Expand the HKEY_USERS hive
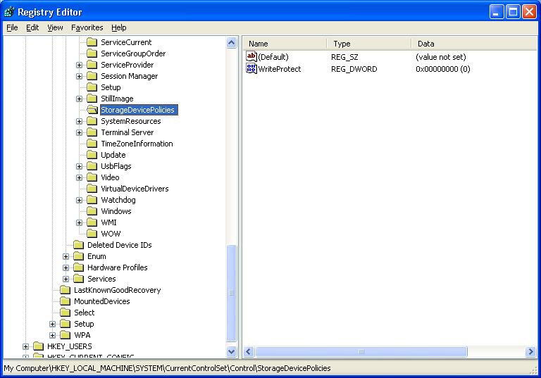This screenshot has height=378, width=541. 25,346
